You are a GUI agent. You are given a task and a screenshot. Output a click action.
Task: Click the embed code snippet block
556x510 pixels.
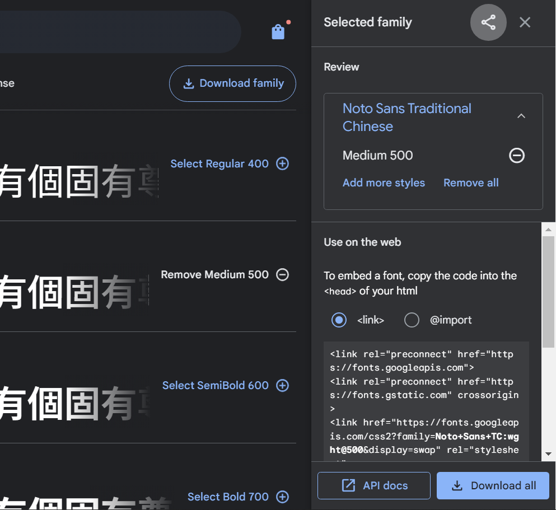tap(426, 401)
